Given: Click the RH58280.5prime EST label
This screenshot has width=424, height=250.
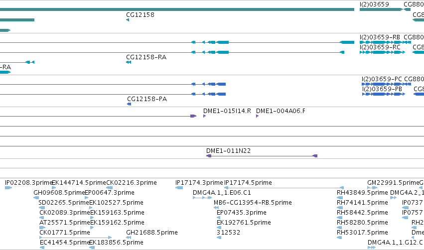Looking at the screenshot, I should (x=362, y=223).
